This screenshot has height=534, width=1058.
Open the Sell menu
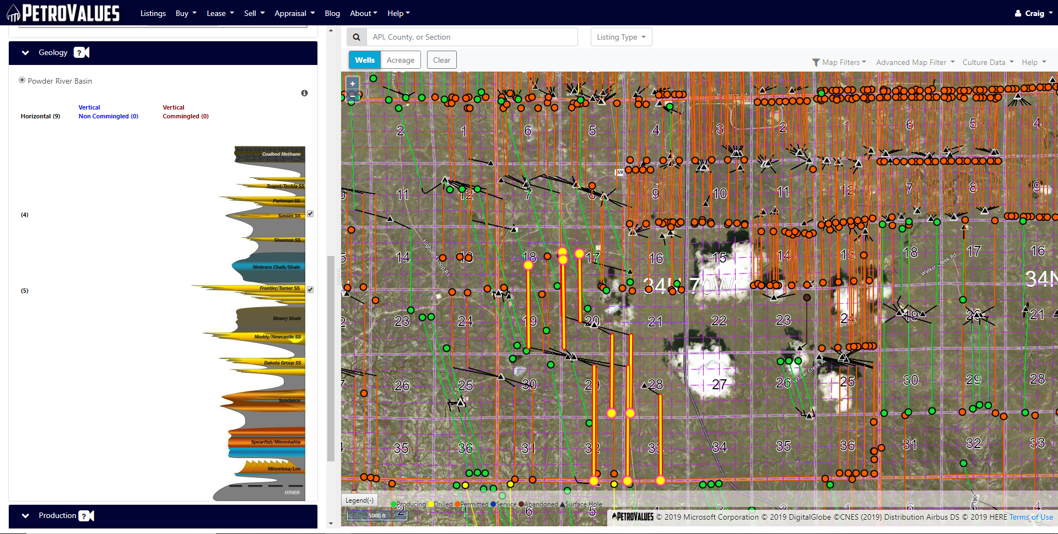[x=254, y=13]
